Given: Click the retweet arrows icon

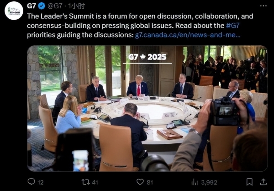Looking at the screenshot, I should [x=86, y=182].
